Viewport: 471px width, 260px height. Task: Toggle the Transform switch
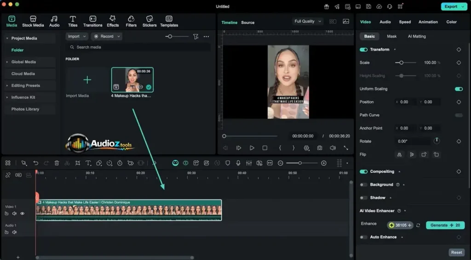(363, 50)
